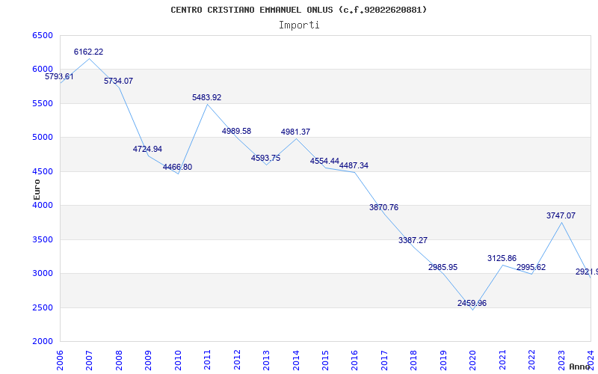Click the x-axis year 2023

pos(561,360)
